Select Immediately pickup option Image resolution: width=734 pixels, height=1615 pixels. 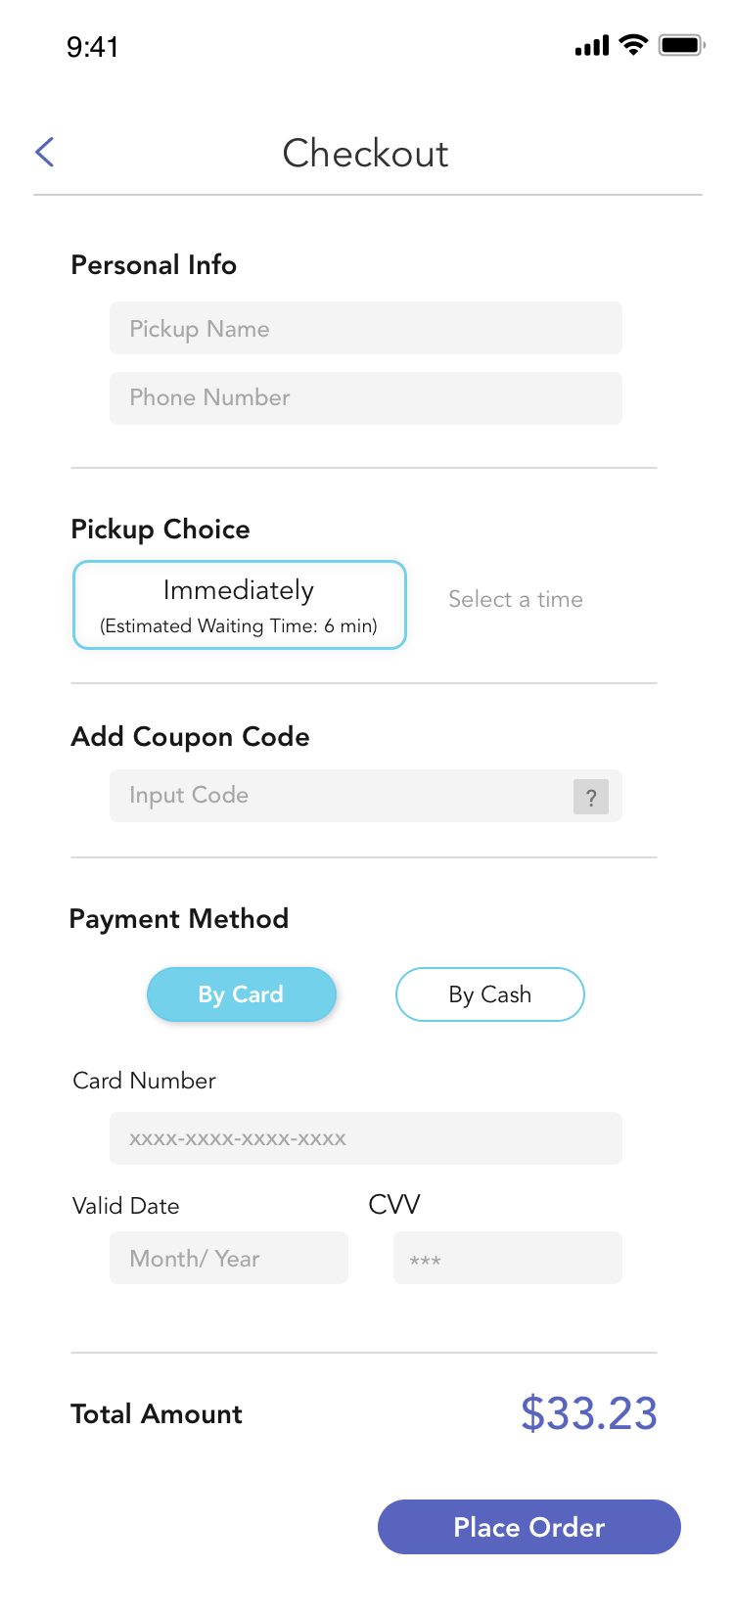(x=240, y=605)
